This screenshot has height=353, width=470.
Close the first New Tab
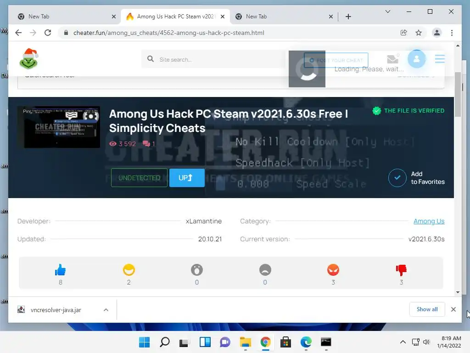114,17
